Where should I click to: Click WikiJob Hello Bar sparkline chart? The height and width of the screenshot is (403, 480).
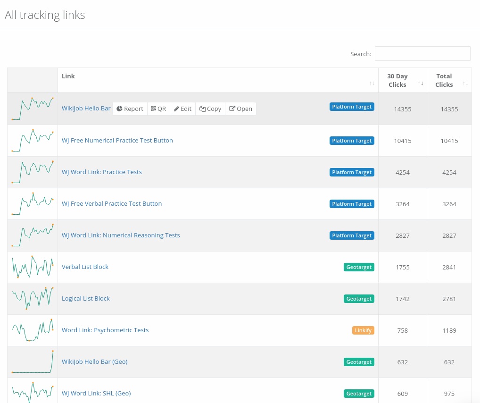(x=33, y=109)
